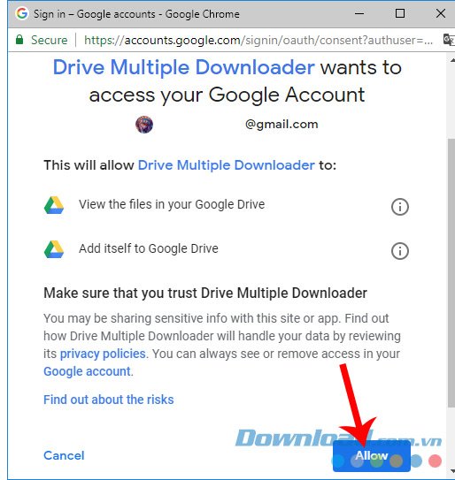The image size is (455, 480).
Task: Click the scroll up arrow
Action: click(x=452, y=60)
